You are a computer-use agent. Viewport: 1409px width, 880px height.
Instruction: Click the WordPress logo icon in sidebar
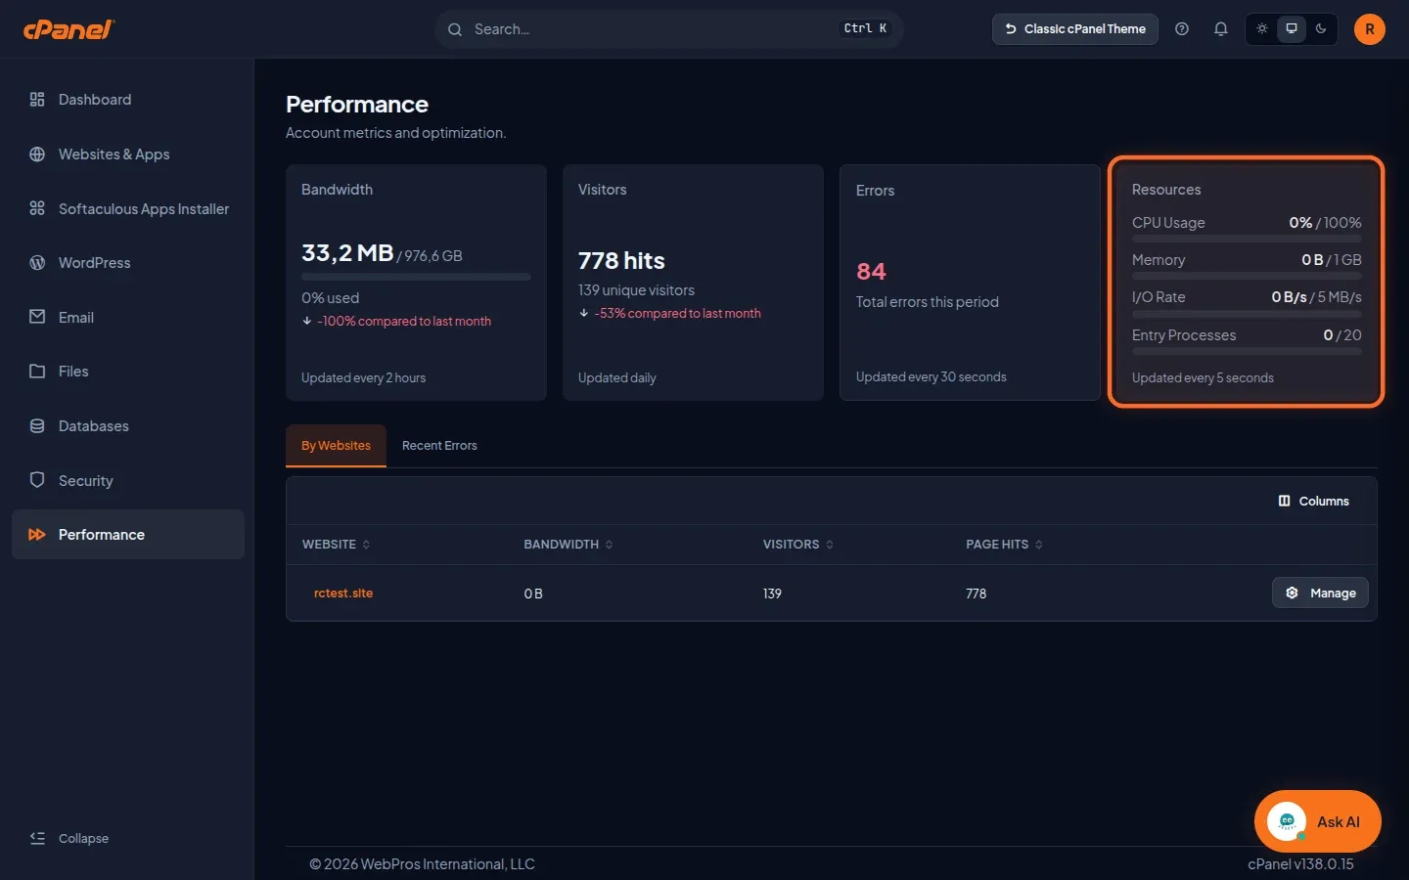(37, 263)
